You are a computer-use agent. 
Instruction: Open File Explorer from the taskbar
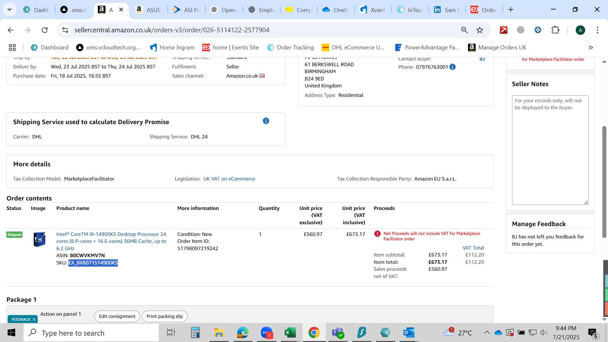[x=219, y=333]
